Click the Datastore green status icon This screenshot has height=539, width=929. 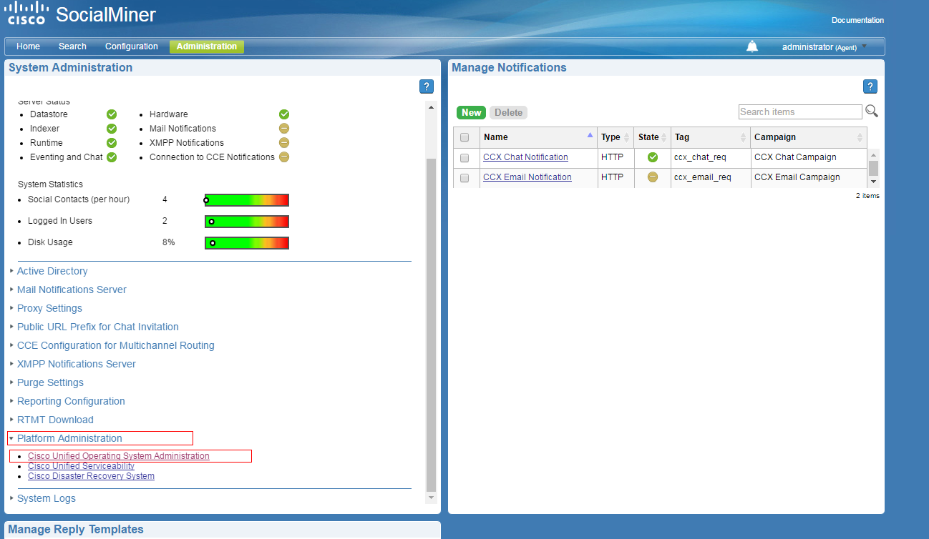coord(112,114)
